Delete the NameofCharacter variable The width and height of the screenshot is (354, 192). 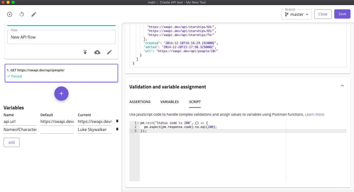click(117, 129)
